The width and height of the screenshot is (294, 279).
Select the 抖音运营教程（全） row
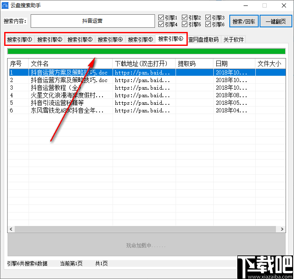(x=147, y=88)
